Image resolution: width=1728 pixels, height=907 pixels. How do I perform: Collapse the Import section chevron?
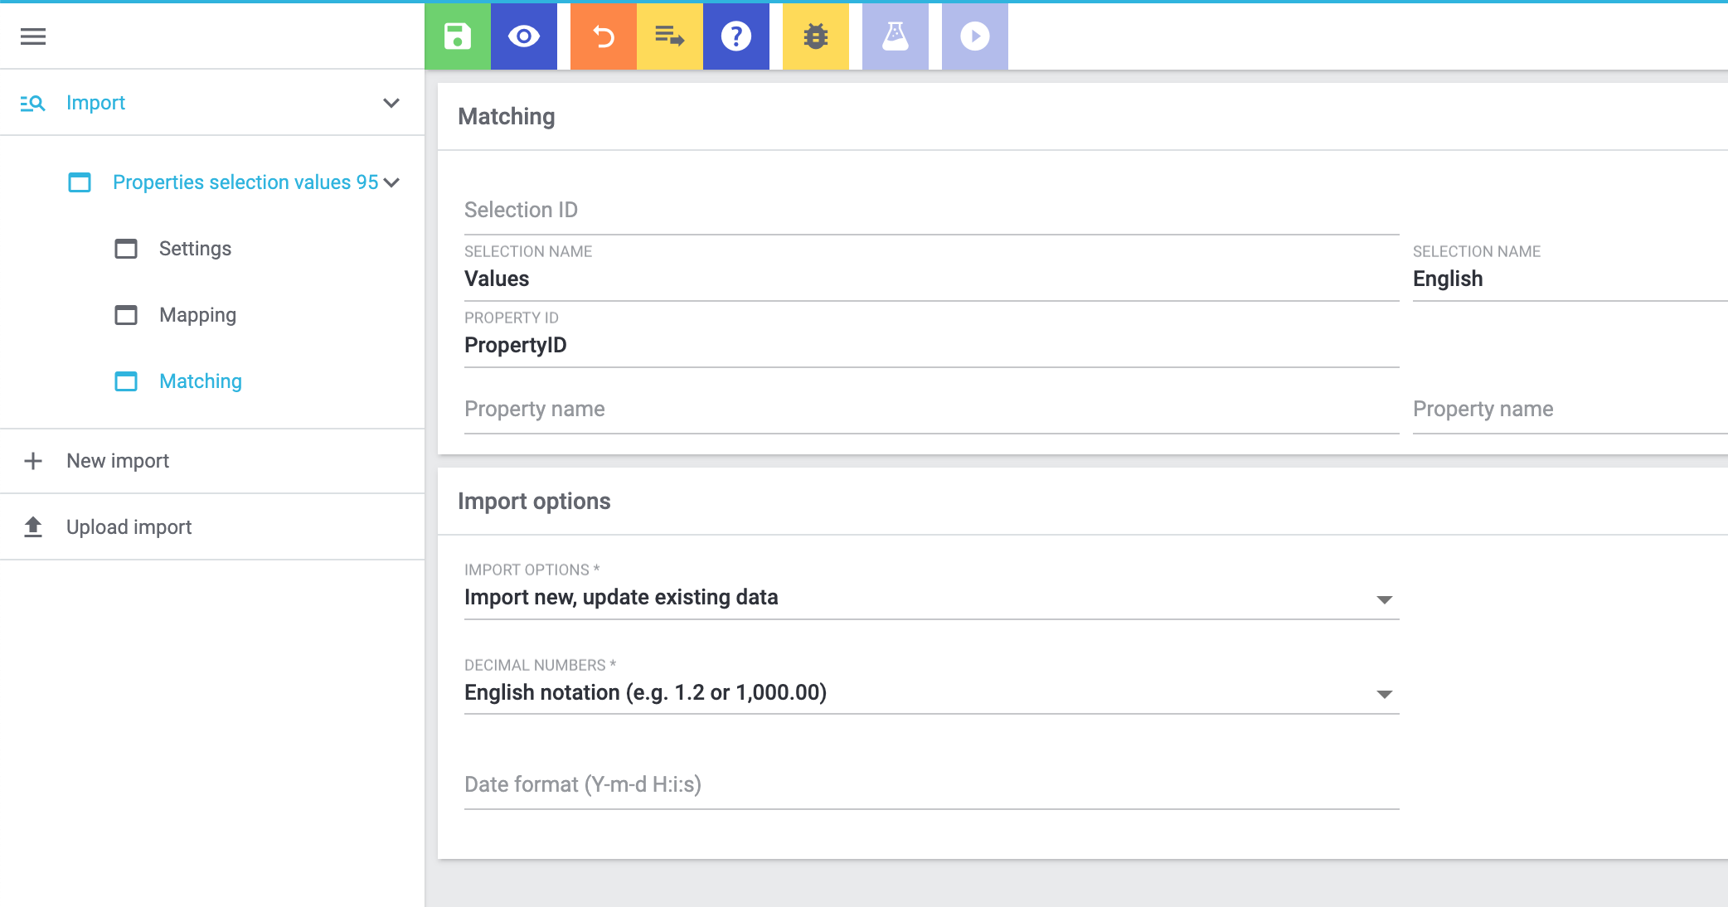tap(391, 103)
